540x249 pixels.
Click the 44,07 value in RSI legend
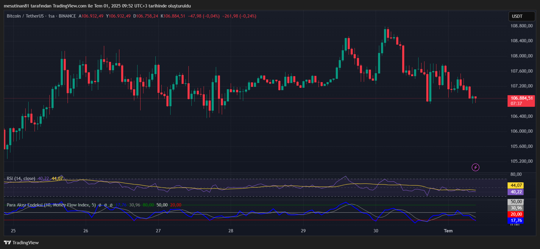coord(57,178)
